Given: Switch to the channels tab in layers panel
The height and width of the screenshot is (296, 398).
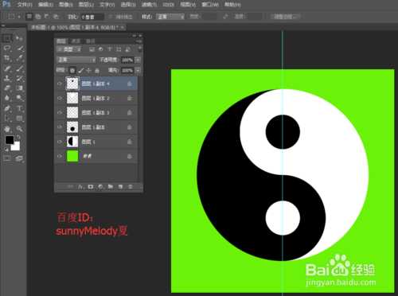Looking at the screenshot, I should [x=76, y=41].
